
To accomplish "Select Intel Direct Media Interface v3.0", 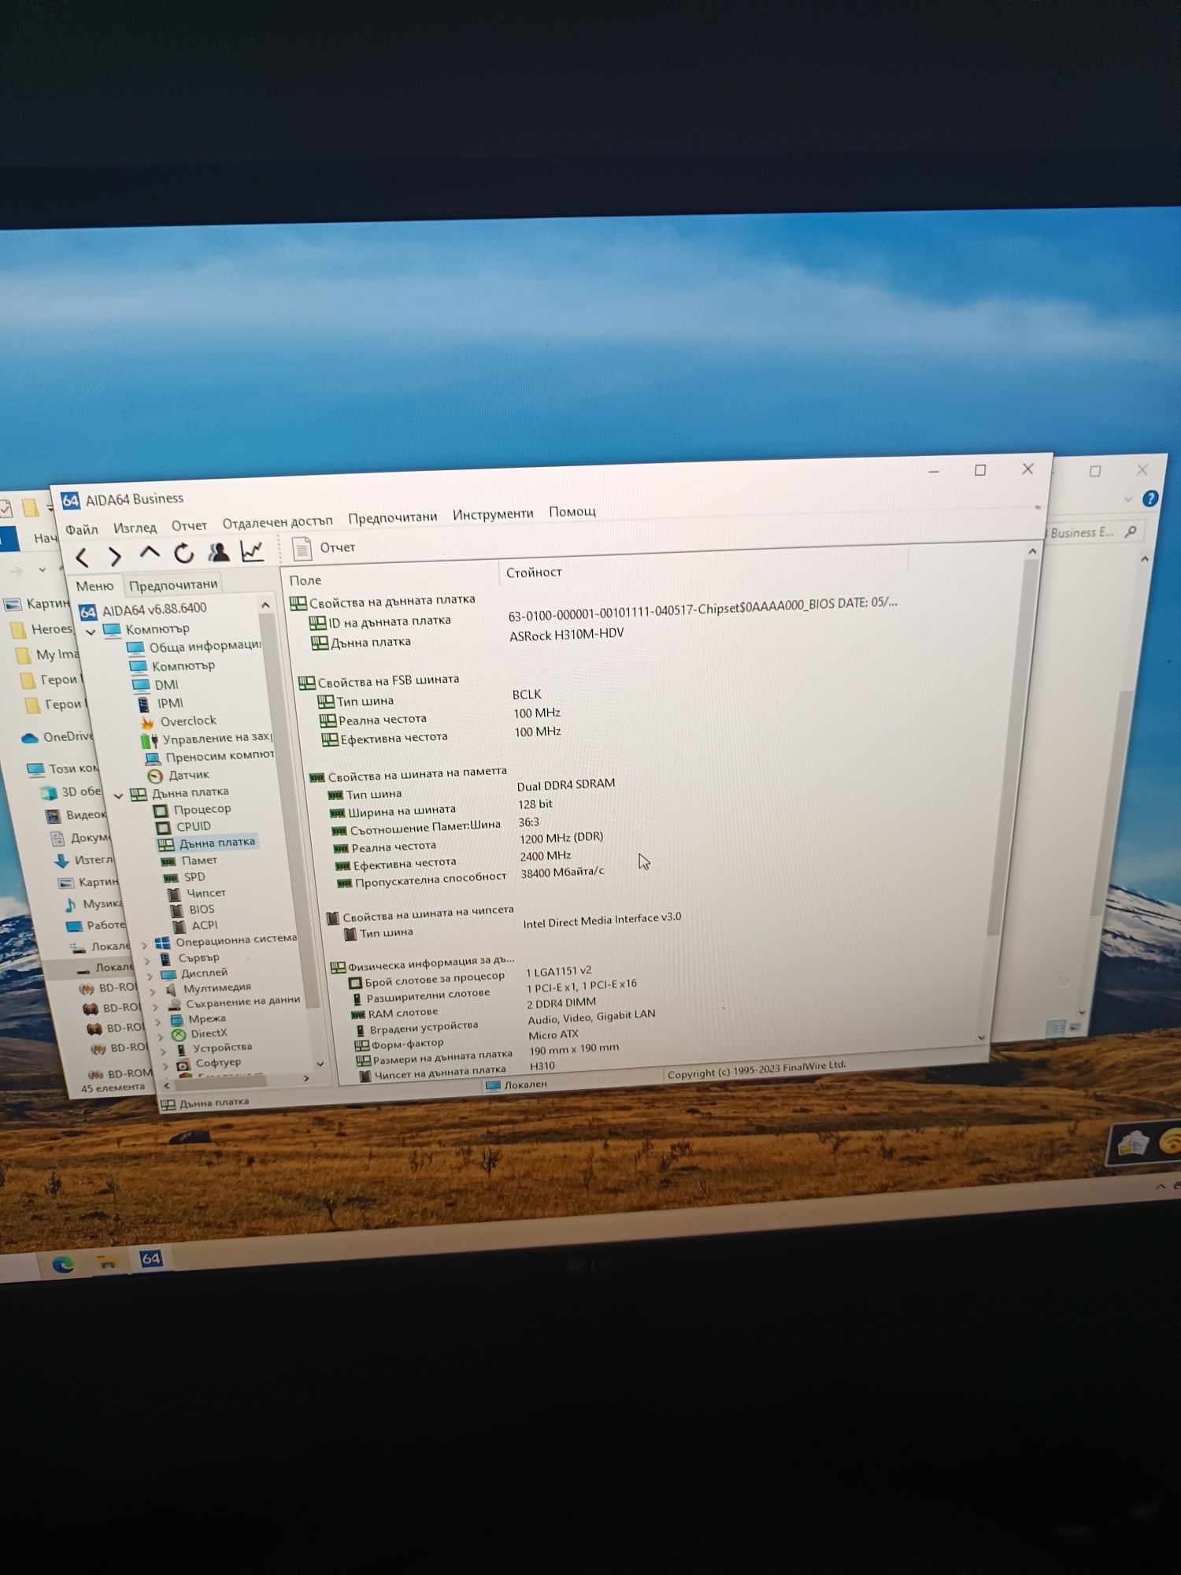I will tap(602, 920).
